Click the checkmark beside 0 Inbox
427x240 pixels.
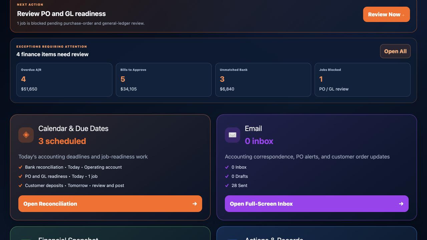tap(227, 167)
